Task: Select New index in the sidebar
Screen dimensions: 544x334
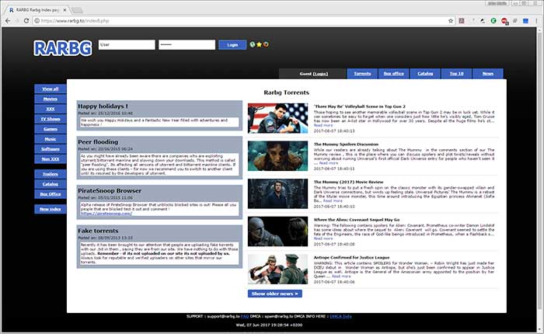Action: [51, 209]
